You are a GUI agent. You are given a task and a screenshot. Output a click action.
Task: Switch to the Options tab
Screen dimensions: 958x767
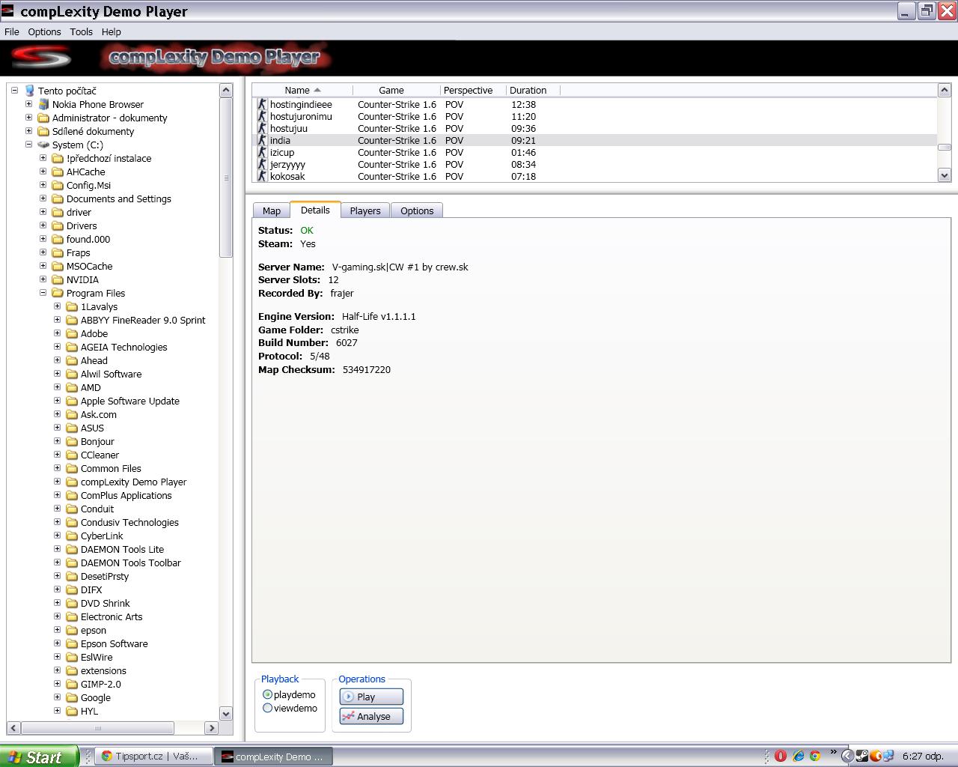417,210
